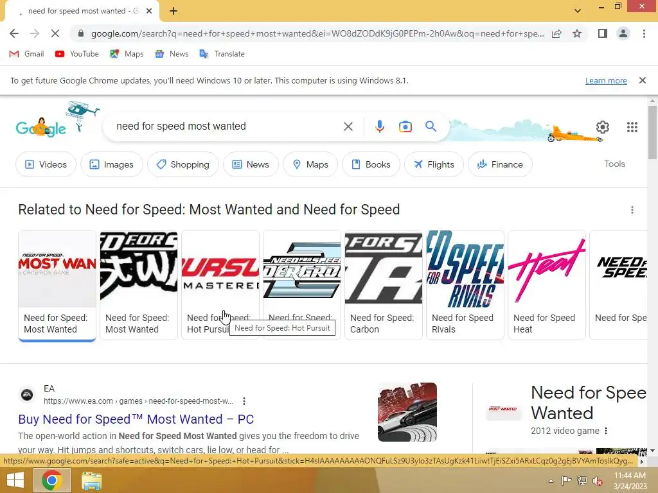
Task: Open the News bookmark in bookmarks bar
Action: pos(172,54)
